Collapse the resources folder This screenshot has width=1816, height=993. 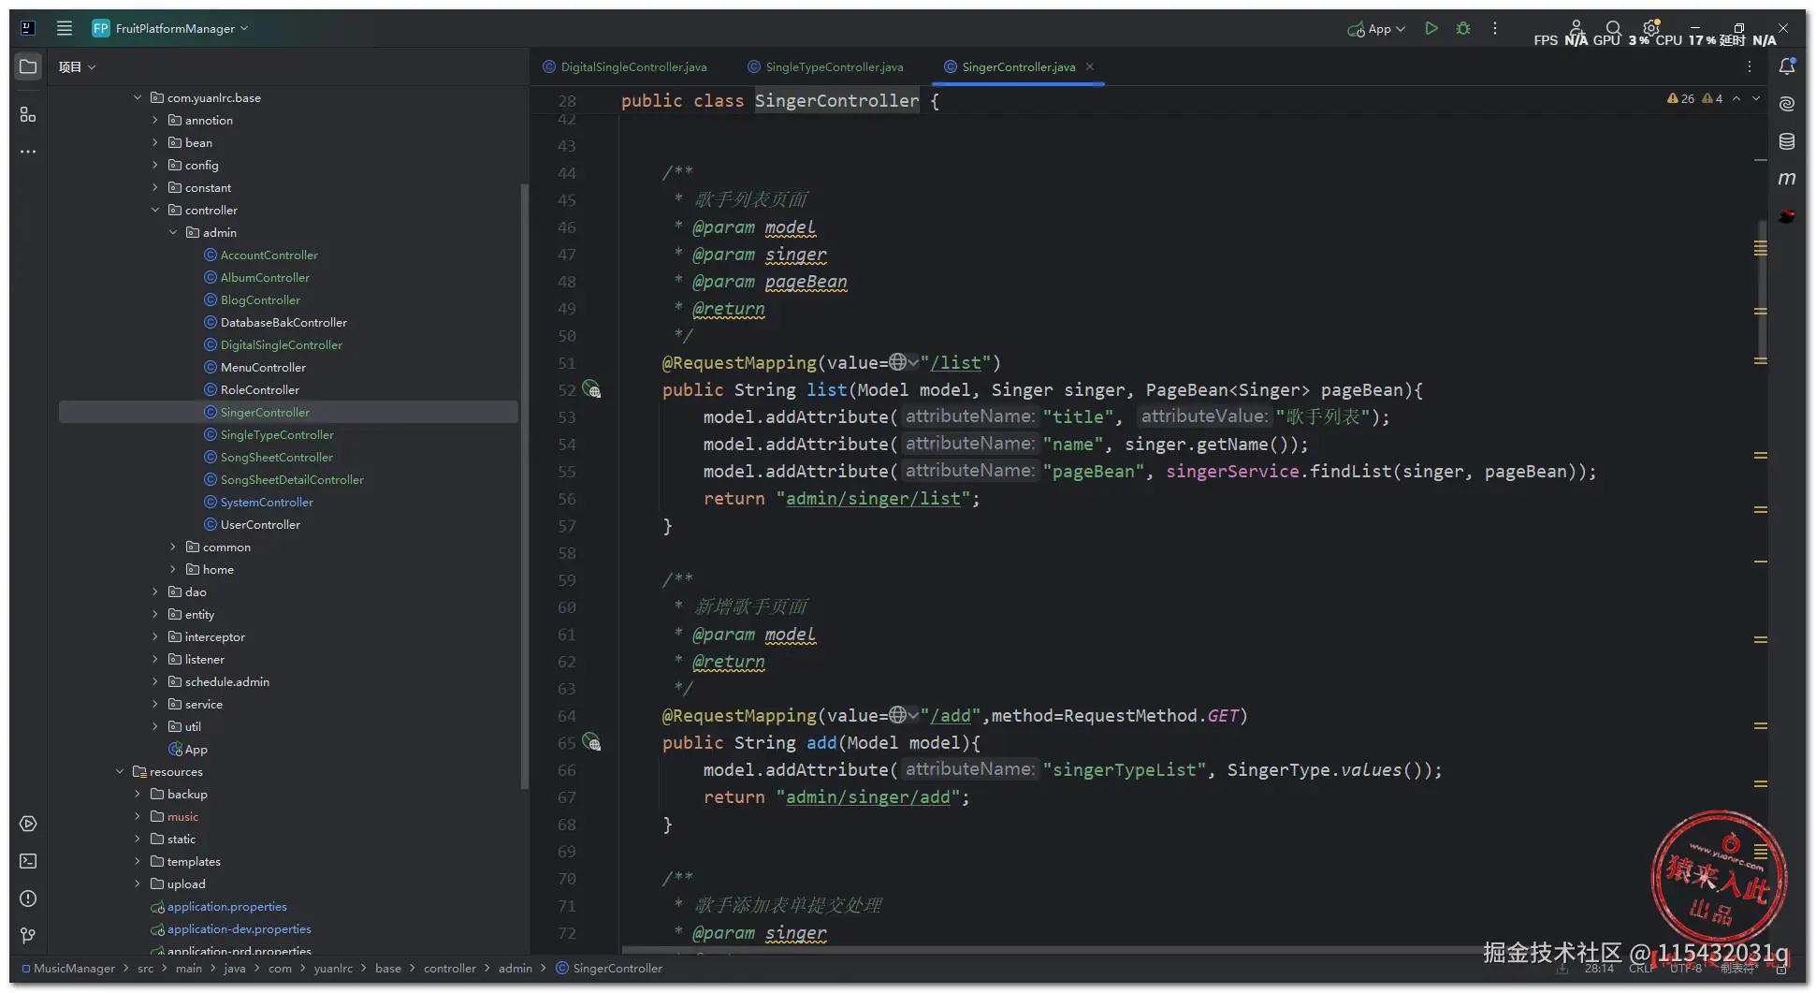pyautogui.click(x=120, y=771)
